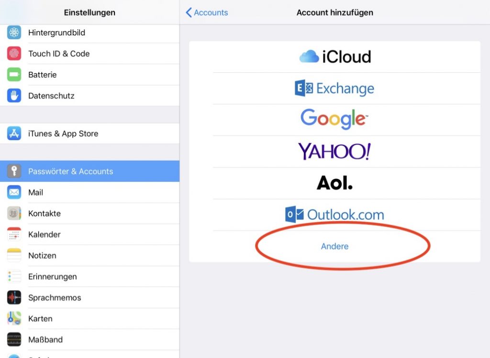Tap the Passwörter key icon
Image resolution: width=490 pixels, height=358 pixels.
tap(14, 171)
